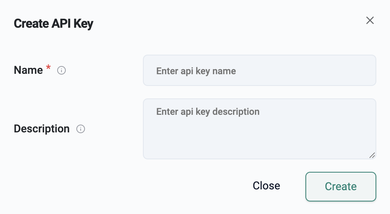The image size is (390, 214).
Task: Click the info icon beside Description
Action: pyautogui.click(x=81, y=129)
